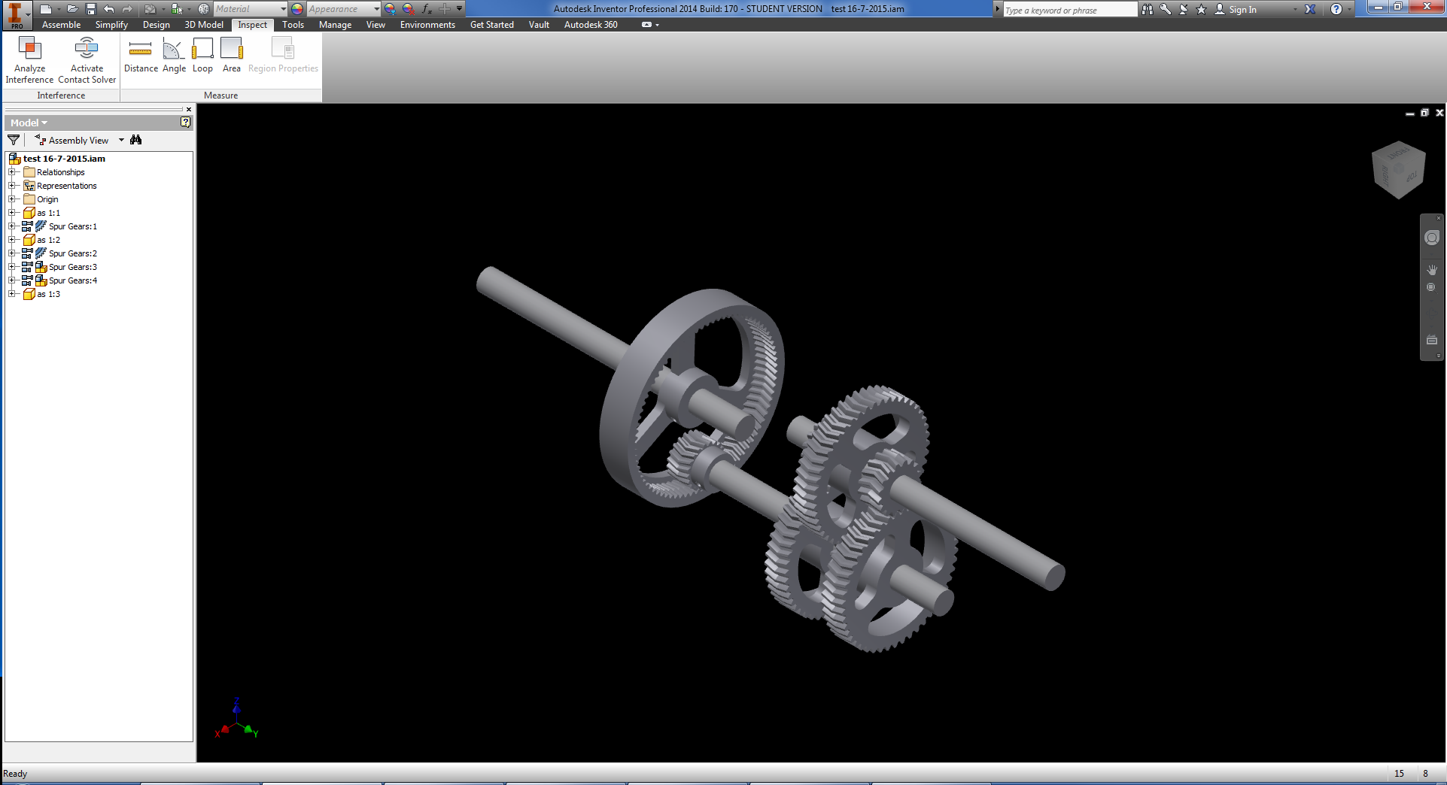Click the appearance color wheel icon
The height and width of the screenshot is (785, 1447).
tap(297, 9)
